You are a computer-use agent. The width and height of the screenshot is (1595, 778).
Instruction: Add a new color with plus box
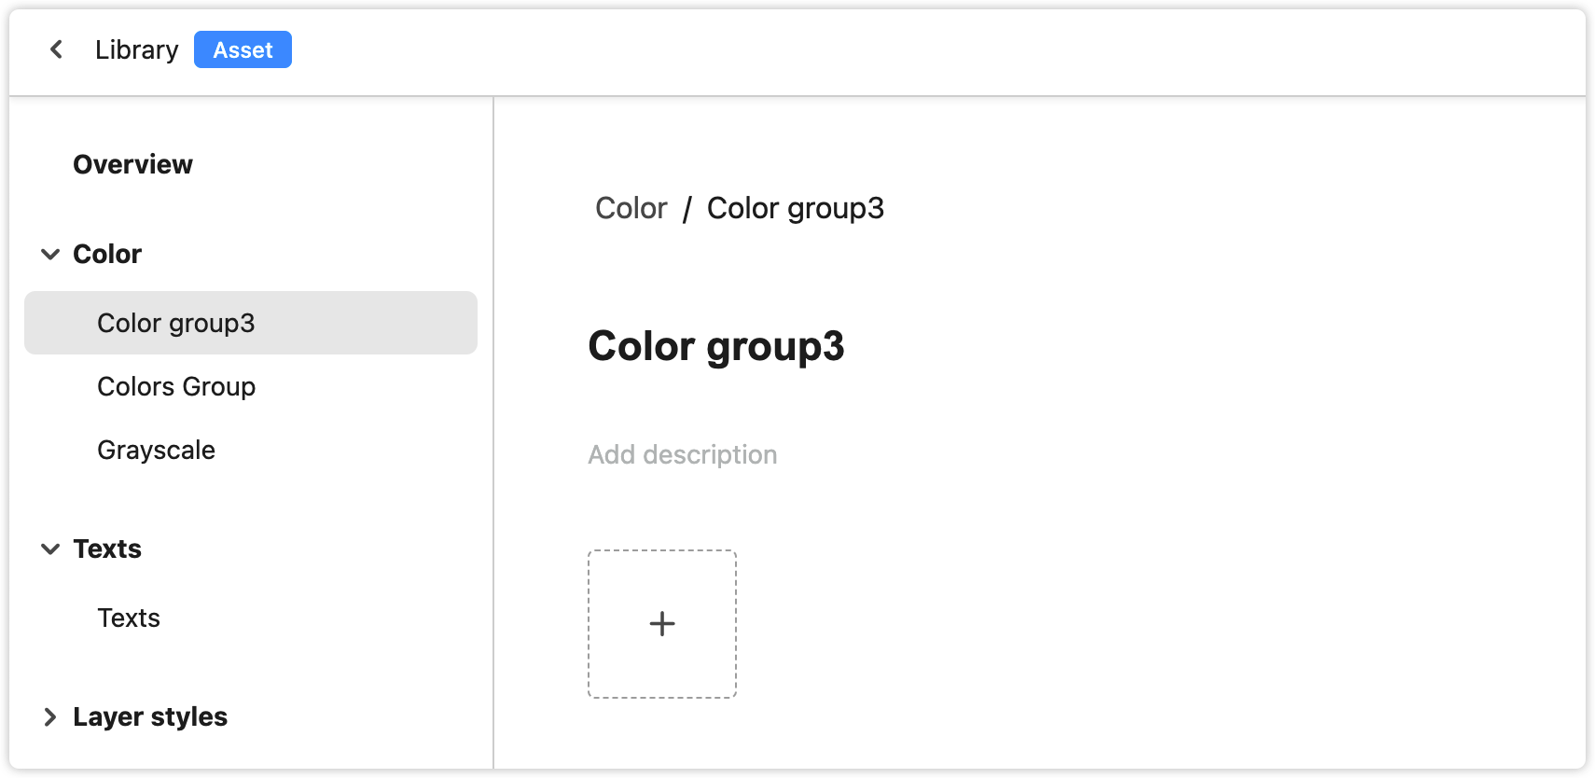pyautogui.click(x=662, y=624)
